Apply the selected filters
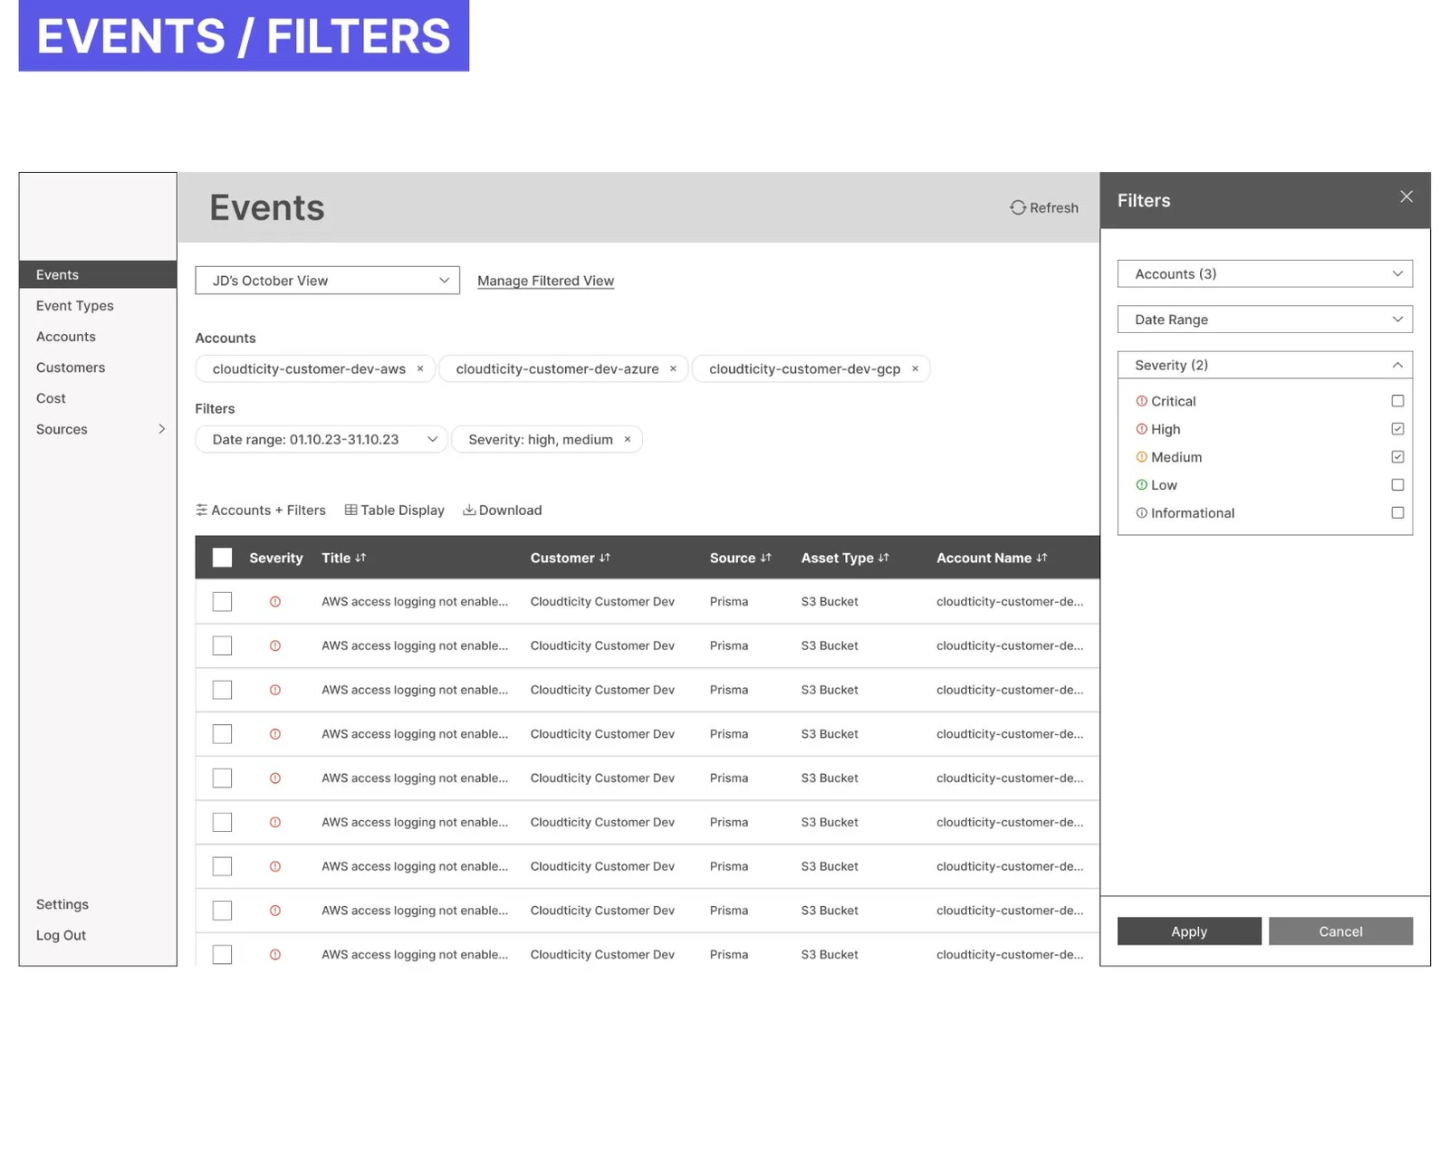 [1189, 931]
